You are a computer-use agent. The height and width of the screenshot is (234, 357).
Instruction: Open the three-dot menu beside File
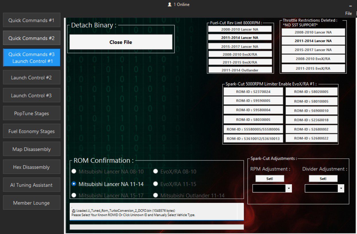[356, 13]
